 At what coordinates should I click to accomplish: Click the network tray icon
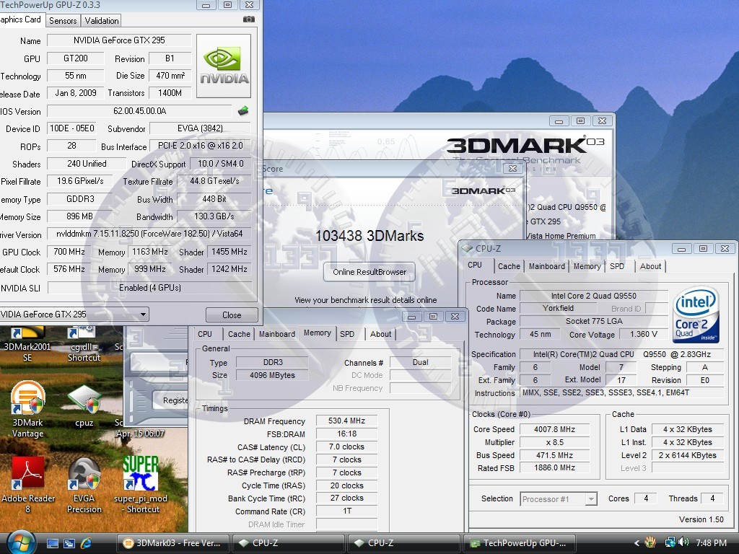pyautogui.click(x=670, y=542)
